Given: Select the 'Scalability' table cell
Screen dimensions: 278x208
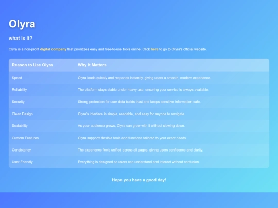Looking at the screenshot, I should [42, 126].
